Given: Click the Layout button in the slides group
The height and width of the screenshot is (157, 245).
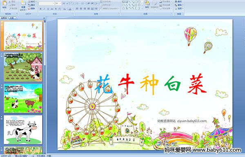Looking at the screenshot, I should (32, 2).
